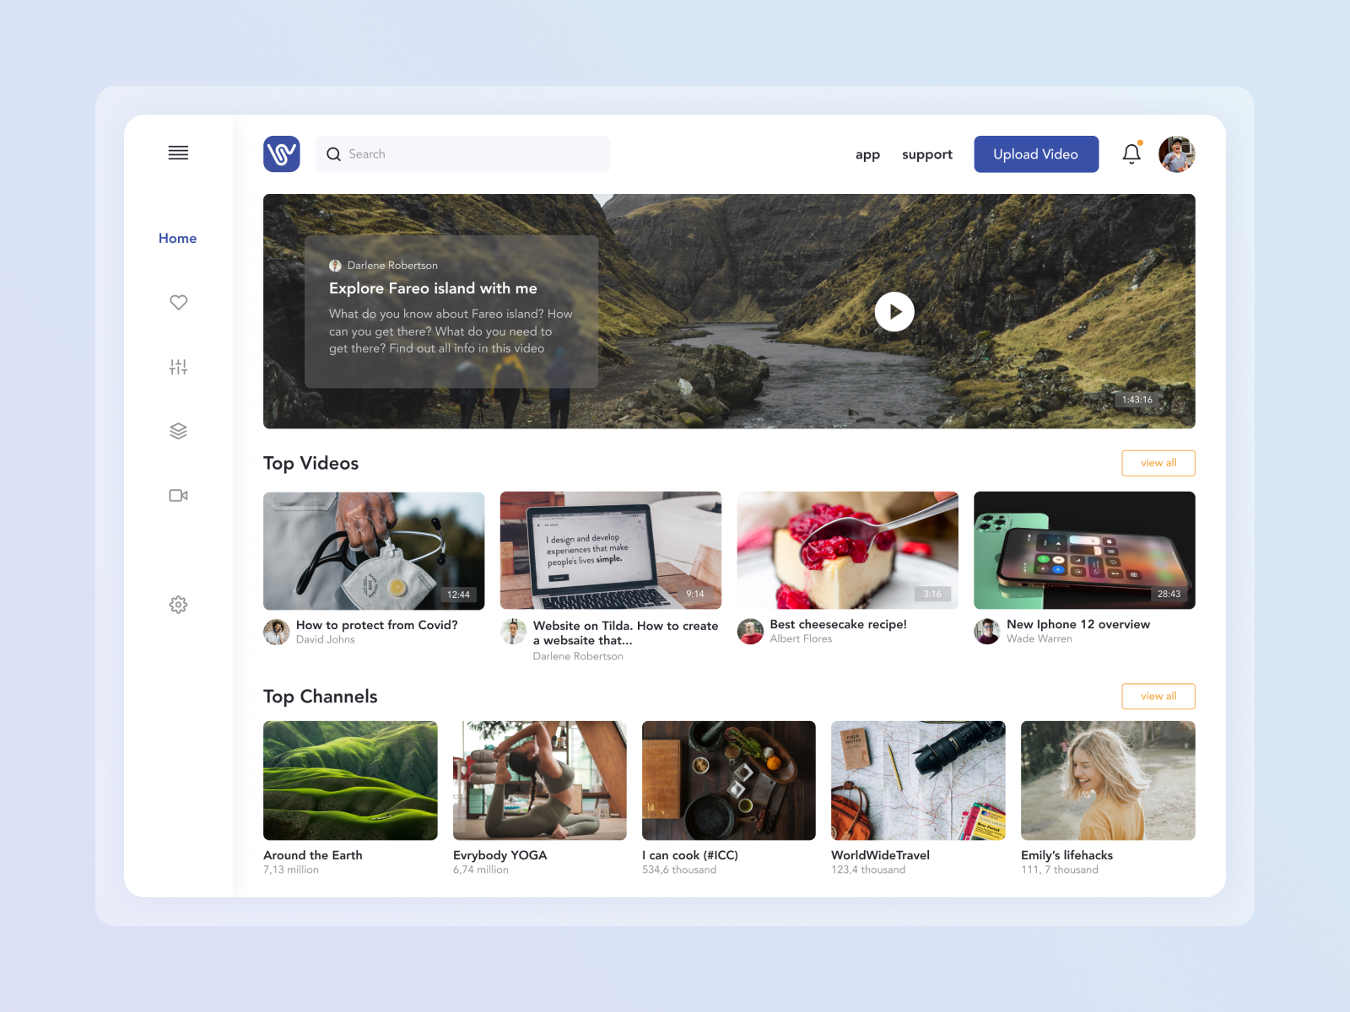Open the filters icon in the sidebar

click(x=178, y=366)
